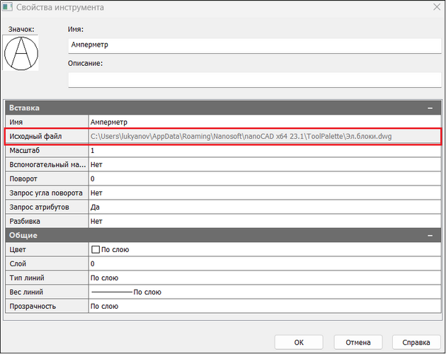The width and height of the screenshot is (446, 354).
Task: Change the Запрос угла поворота value Нет
Action: coord(265,193)
